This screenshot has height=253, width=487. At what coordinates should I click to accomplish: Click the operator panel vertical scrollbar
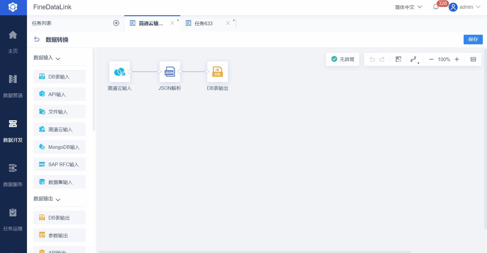[x=94, y=90]
